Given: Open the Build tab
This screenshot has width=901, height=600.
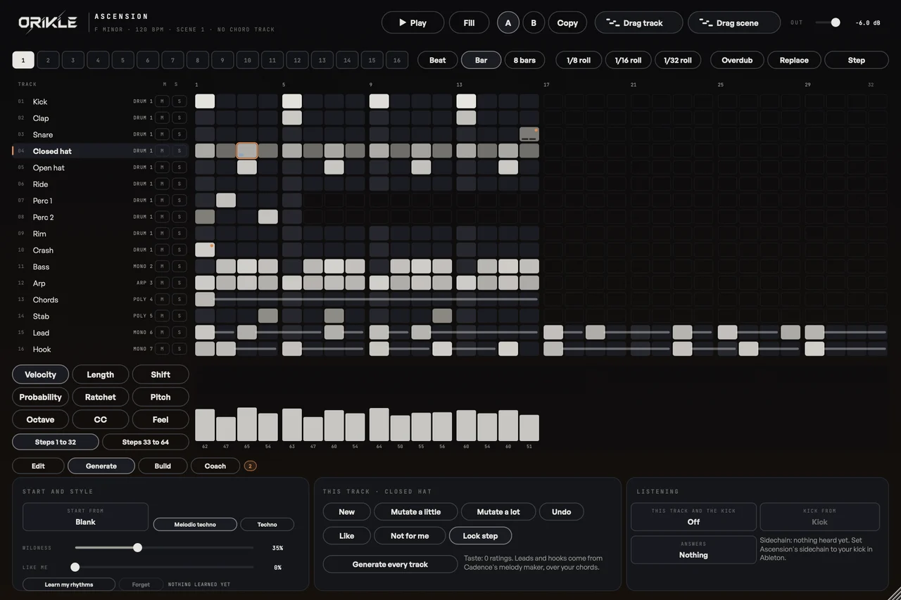Looking at the screenshot, I should coord(163,466).
